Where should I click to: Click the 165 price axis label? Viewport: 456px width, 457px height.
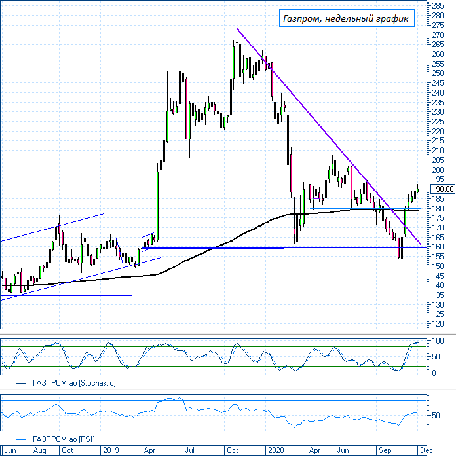438,237
